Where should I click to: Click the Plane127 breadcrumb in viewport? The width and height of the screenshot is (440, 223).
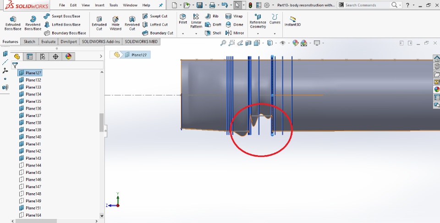(x=136, y=55)
